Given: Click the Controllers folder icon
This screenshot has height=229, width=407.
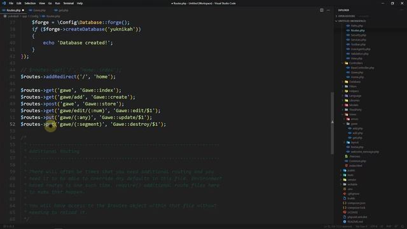Looking at the screenshot, I should click(x=346, y=63).
